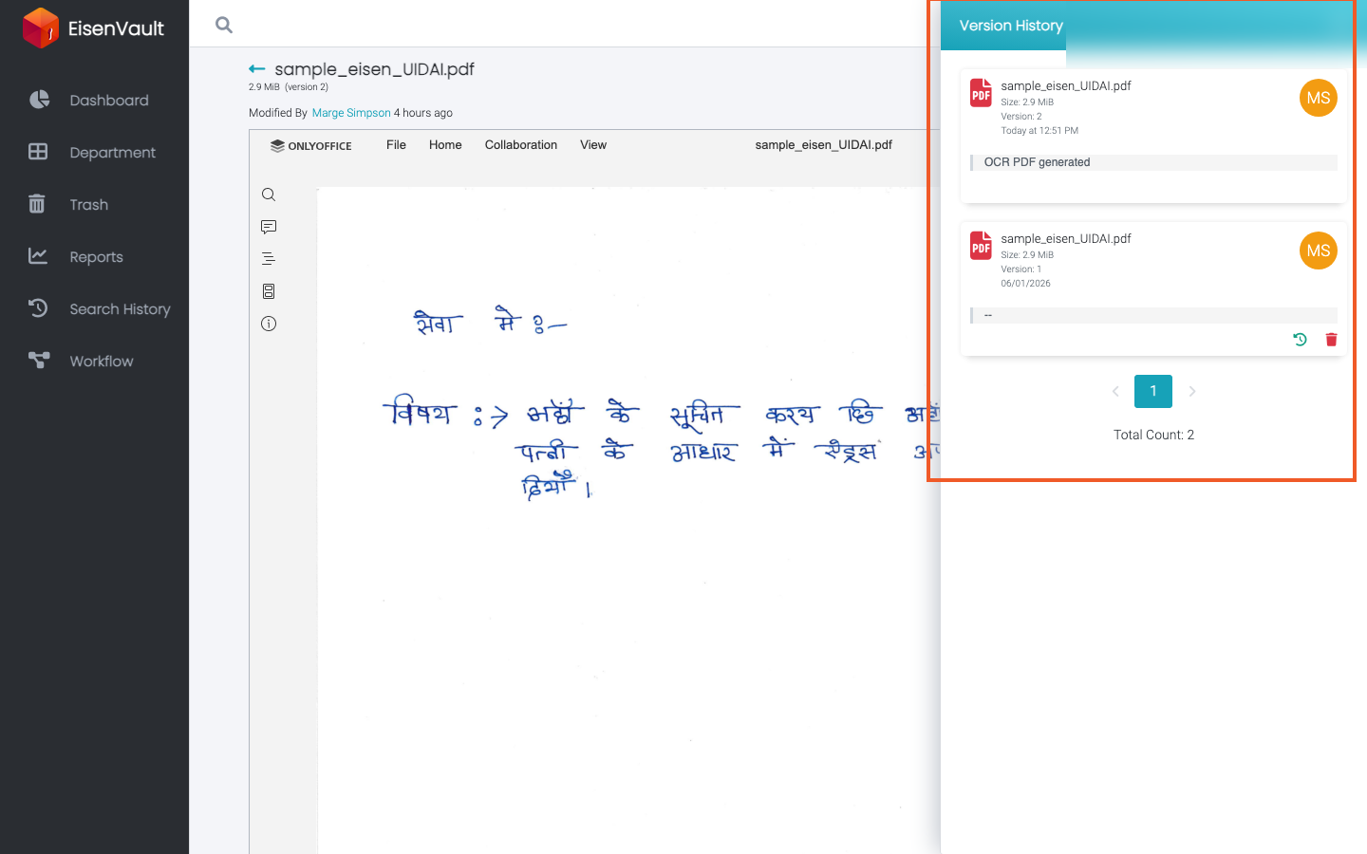This screenshot has width=1367, height=854.
Task: Click the Version 2 file name
Action: (1066, 85)
